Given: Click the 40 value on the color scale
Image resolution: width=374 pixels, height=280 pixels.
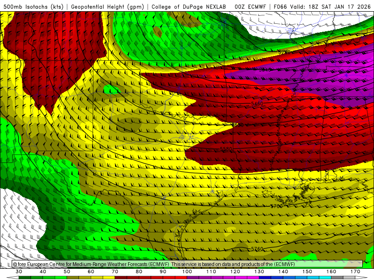Looking at the screenshot, I should (x=43, y=272).
